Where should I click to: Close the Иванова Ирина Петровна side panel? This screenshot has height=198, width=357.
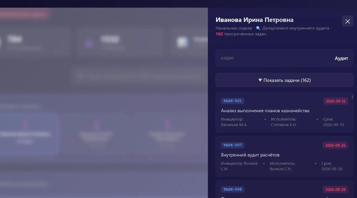348,21
